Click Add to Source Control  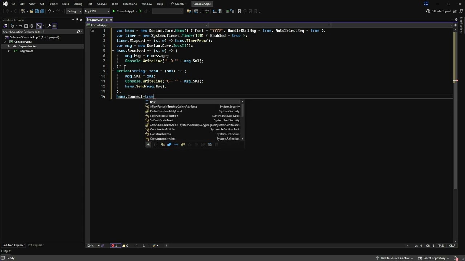395,258
